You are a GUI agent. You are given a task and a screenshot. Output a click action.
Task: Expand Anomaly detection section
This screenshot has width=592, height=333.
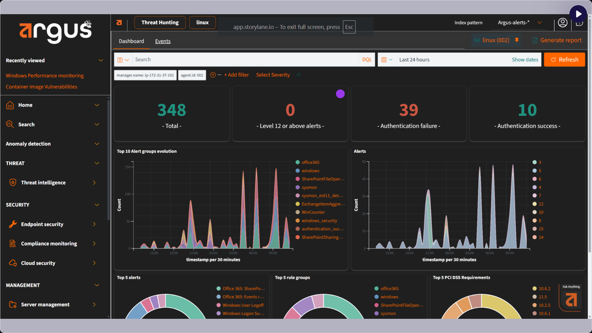[97, 144]
